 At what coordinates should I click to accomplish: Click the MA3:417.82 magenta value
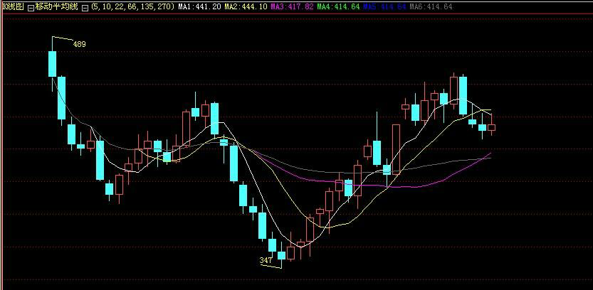pos(292,7)
